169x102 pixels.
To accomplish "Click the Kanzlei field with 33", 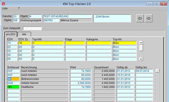I will 16,16.
